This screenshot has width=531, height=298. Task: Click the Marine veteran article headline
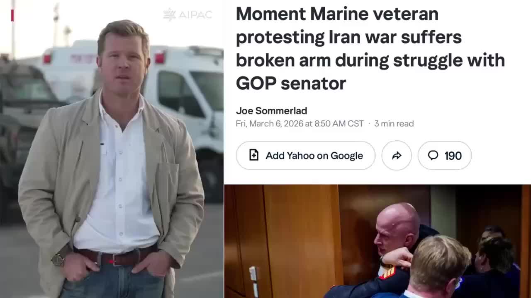370,48
